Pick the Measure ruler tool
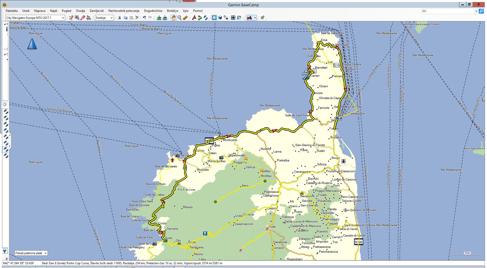 pos(185,18)
